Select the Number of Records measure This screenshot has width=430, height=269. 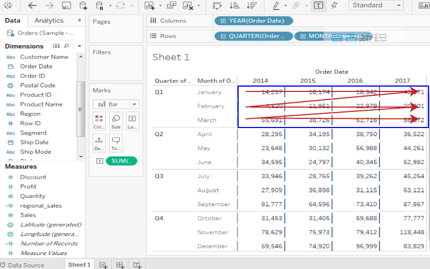49,244
